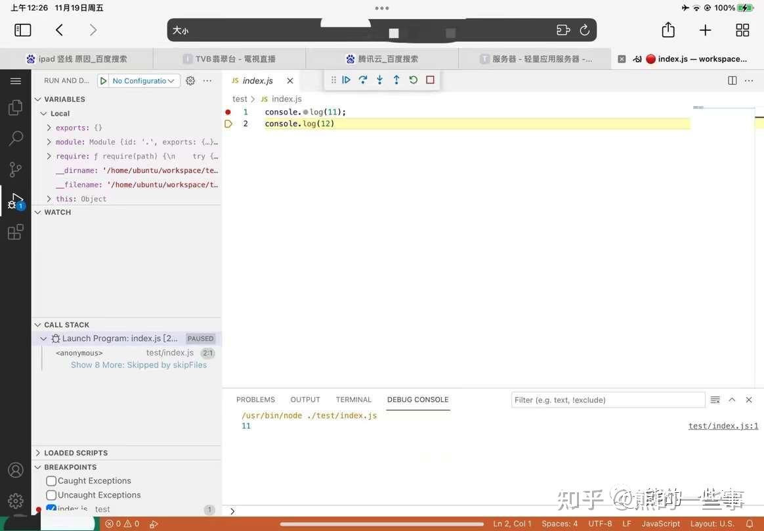Enable the Caught Exceptions checkbox
This screenshot has width=764, height=531.
coord(51,480)
